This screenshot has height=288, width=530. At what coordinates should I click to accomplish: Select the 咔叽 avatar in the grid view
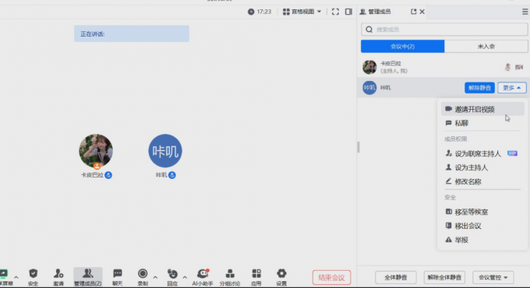(165, 150)
